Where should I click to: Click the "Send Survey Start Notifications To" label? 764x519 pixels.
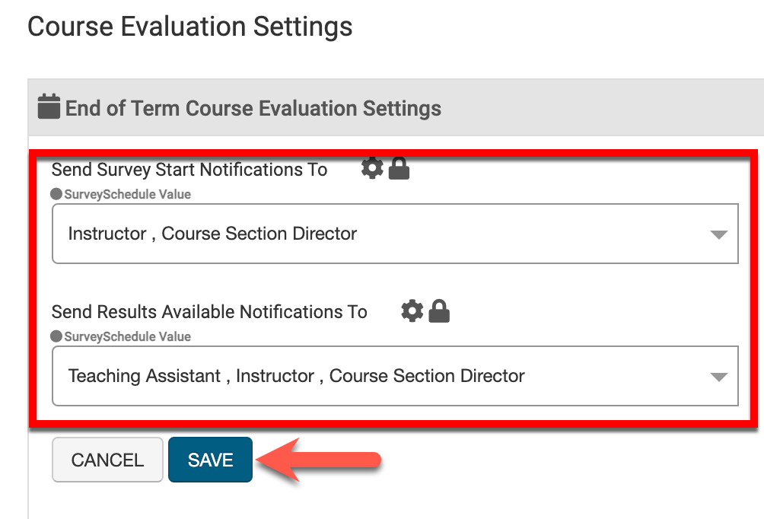(189, 170)
